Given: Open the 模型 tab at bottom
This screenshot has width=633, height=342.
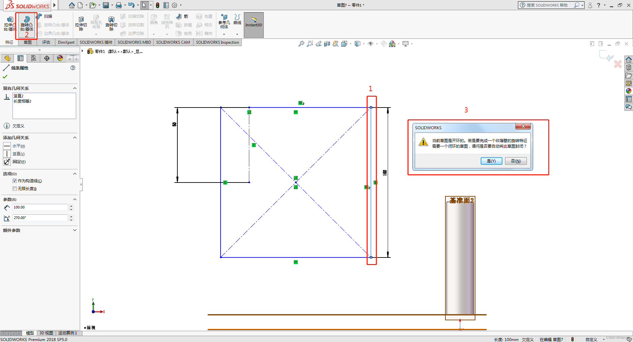Looking at the screenshot, I should pos(30,333).
